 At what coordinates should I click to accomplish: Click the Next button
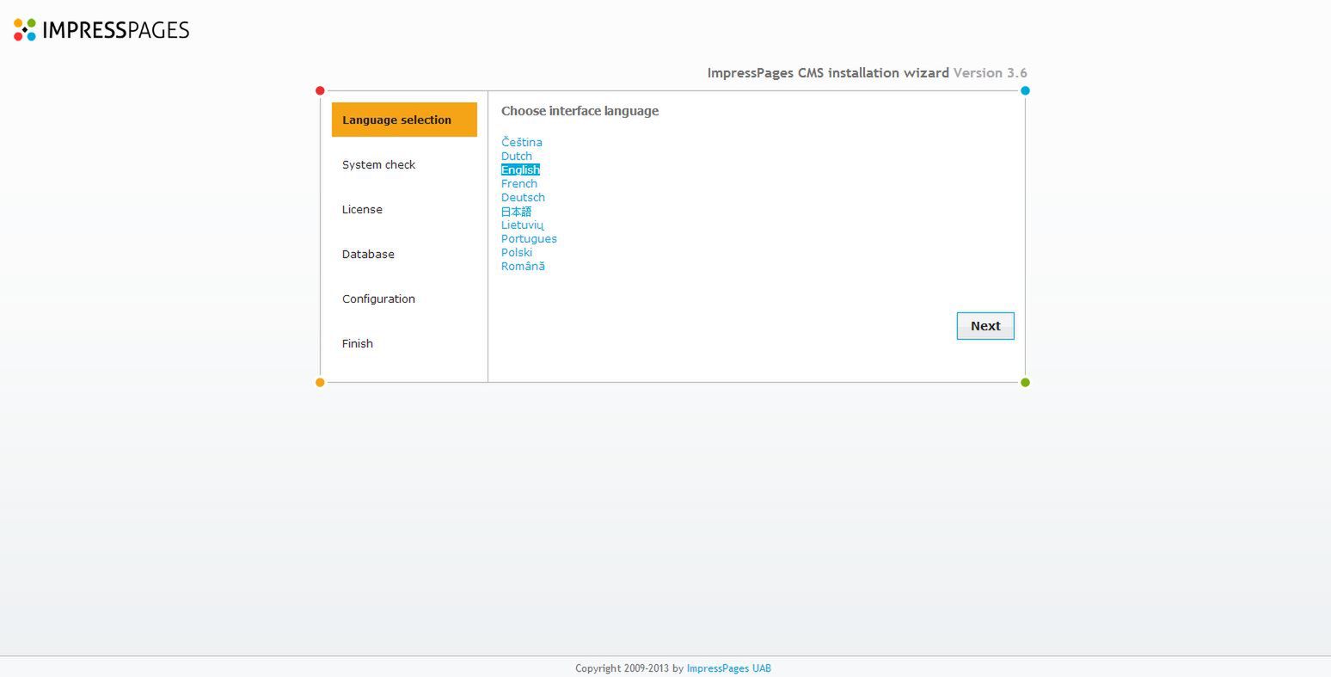pos(985,326)
